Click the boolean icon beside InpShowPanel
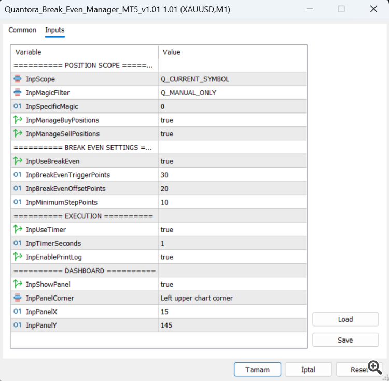Viewport: 389px width, 381px height. click(x=18, y=284)
